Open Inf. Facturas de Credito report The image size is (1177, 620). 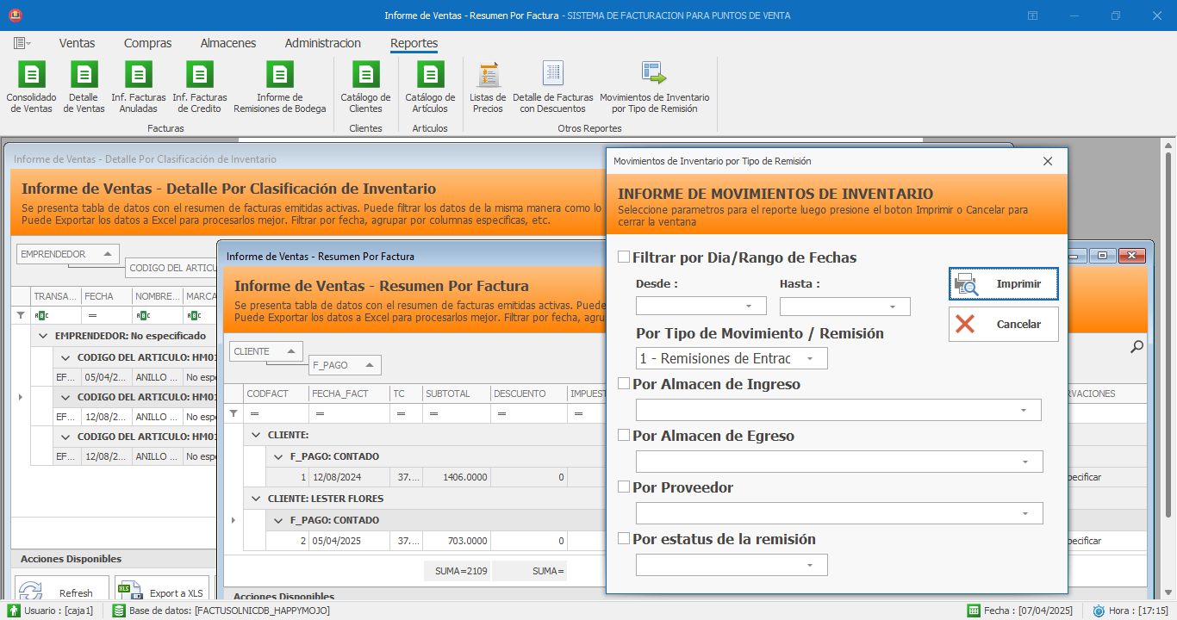pyautogui.click(x=200, y=87)
